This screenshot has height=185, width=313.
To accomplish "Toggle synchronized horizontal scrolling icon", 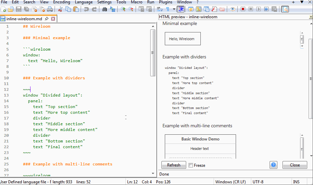I will click(149, 9).
